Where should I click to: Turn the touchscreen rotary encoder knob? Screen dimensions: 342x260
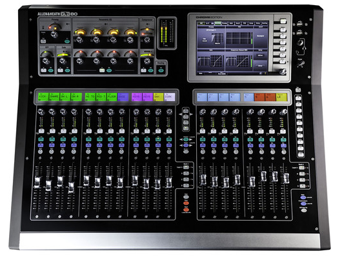tap(283, 72)
